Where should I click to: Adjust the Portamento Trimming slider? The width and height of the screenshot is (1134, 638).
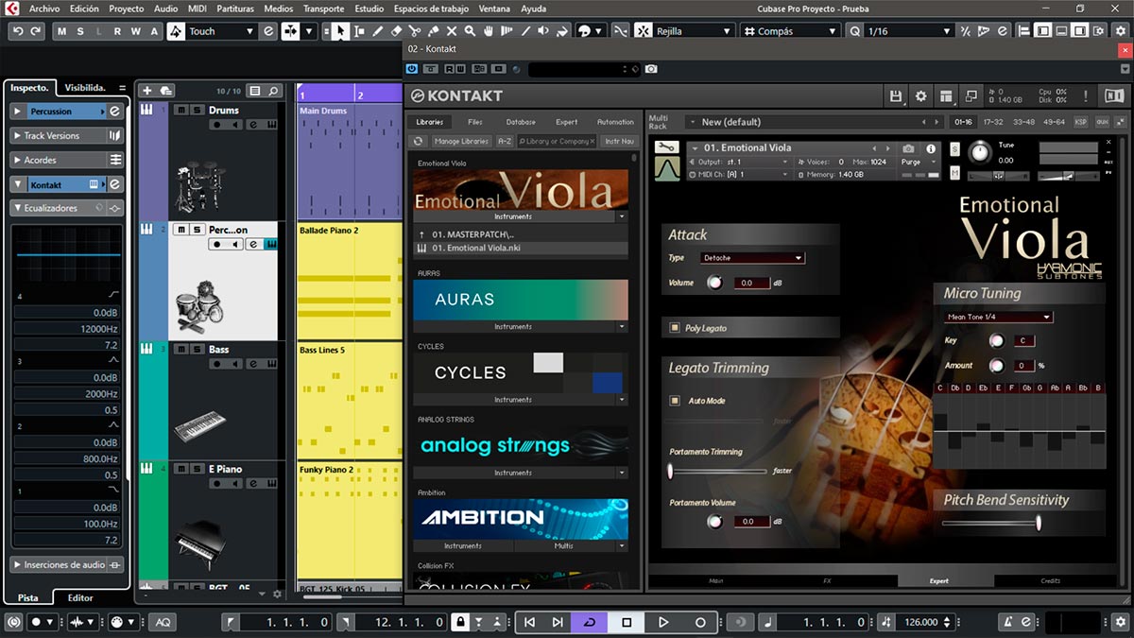click(x=718, y=471)
